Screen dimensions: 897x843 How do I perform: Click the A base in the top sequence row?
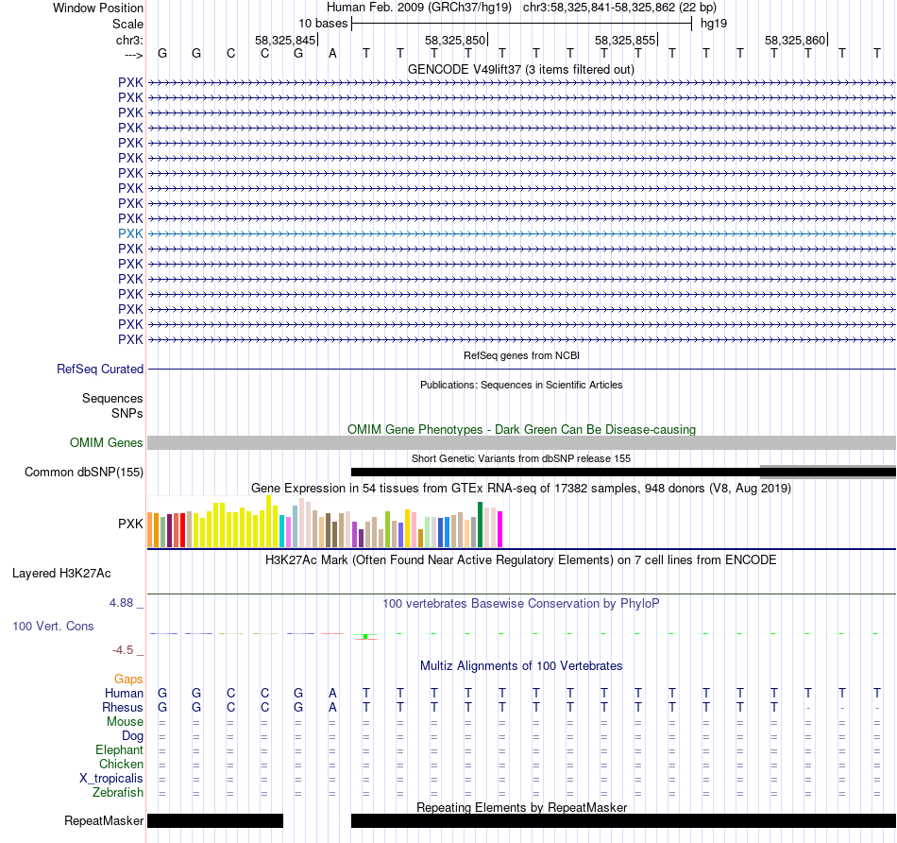332,54
